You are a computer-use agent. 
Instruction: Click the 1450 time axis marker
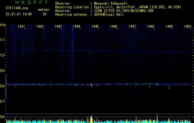click(188, 26)
